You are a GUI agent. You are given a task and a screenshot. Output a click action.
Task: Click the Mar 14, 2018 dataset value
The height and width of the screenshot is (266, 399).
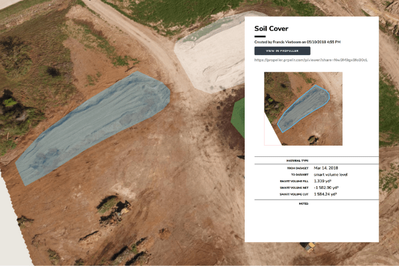pos(326,168)
